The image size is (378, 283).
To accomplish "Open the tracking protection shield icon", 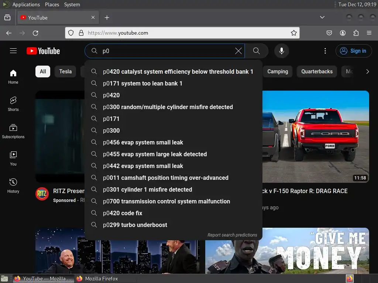I will (x=71, y=33).
